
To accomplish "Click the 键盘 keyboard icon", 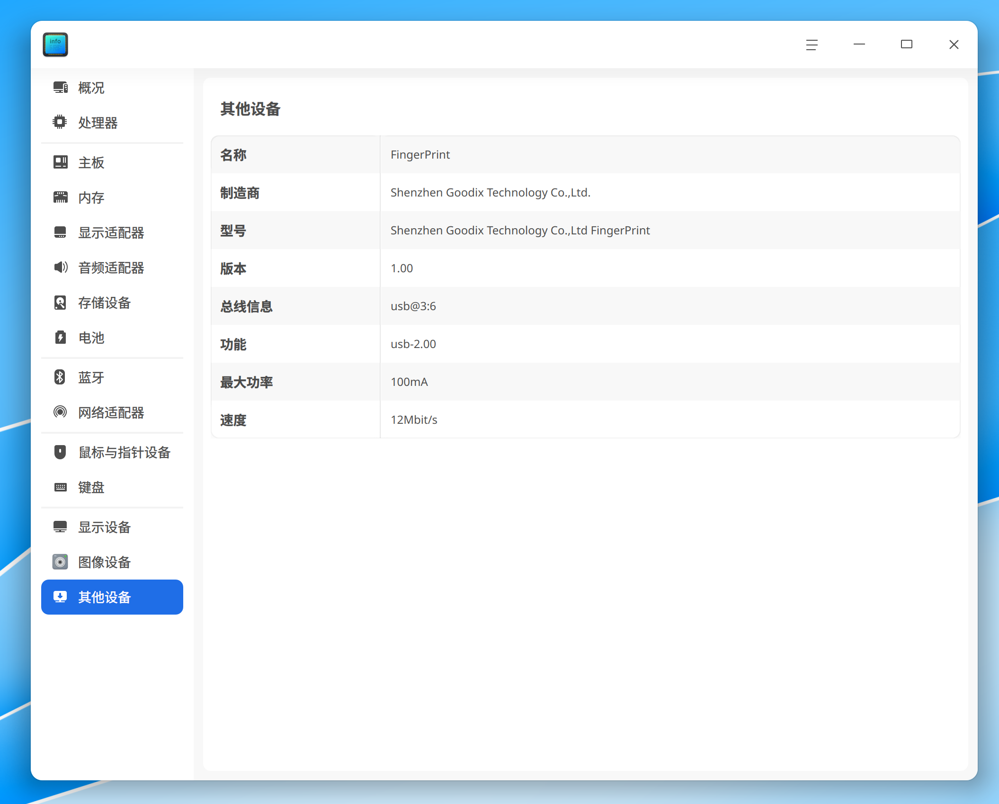I will 60,487.
